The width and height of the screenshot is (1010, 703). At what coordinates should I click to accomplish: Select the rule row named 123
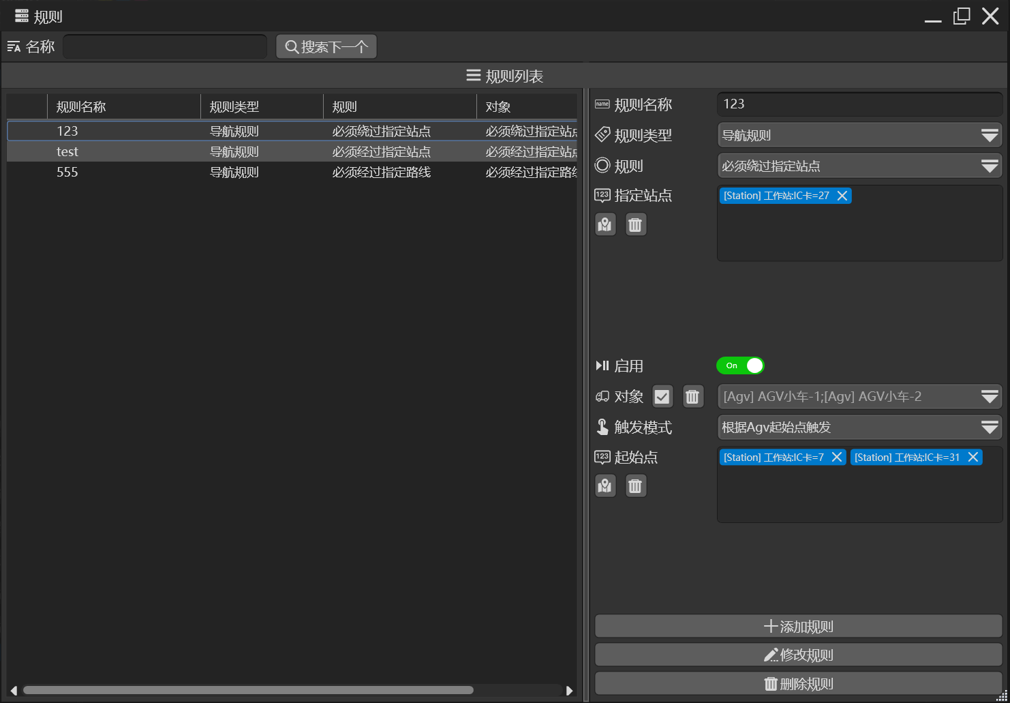[292, 131]
